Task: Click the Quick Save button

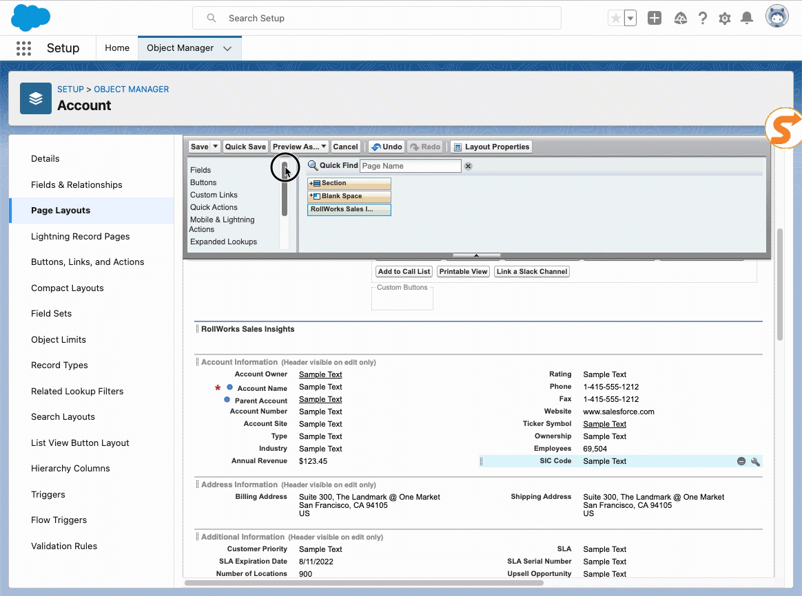Action: click(245, 147)
